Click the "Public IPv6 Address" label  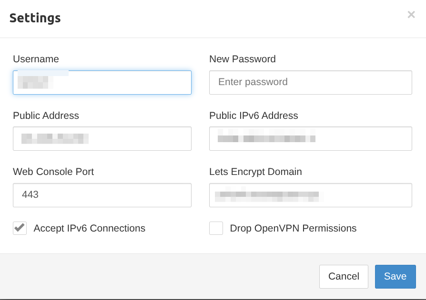[x=254, y=116]
